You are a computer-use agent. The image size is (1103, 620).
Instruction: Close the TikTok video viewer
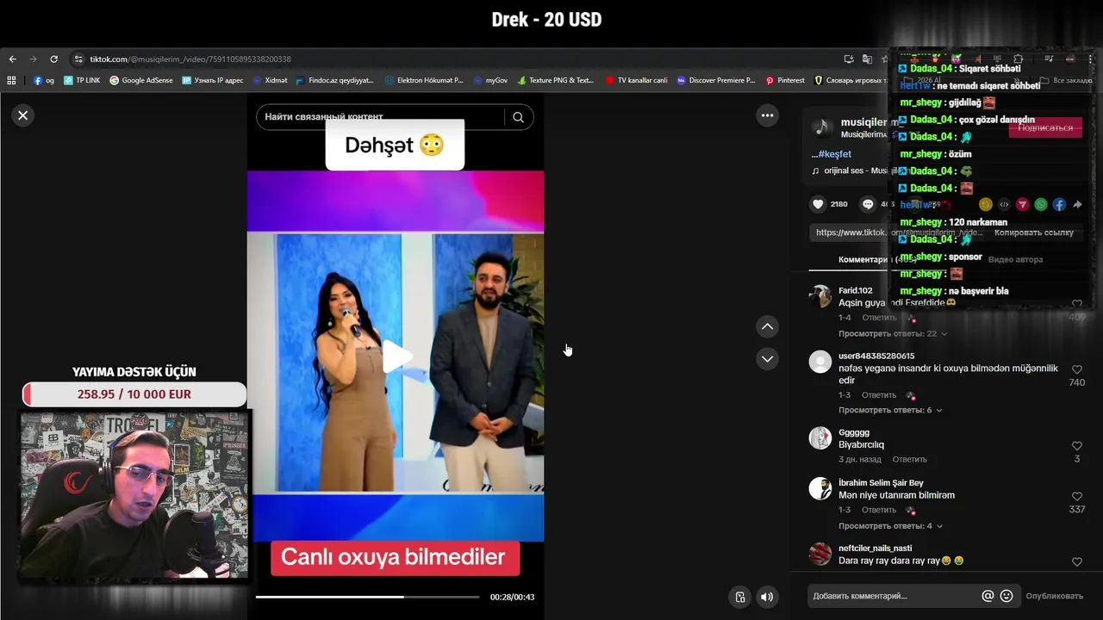pos(23,115)
